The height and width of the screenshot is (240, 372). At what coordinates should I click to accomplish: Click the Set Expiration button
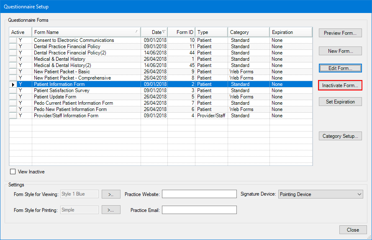click(x=340, y=102)
